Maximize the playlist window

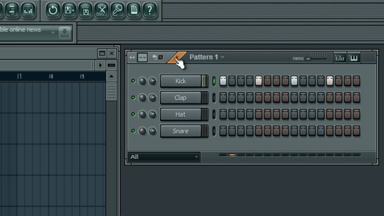(x=102, y=53)
